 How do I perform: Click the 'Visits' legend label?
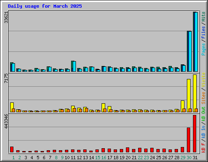204,80
